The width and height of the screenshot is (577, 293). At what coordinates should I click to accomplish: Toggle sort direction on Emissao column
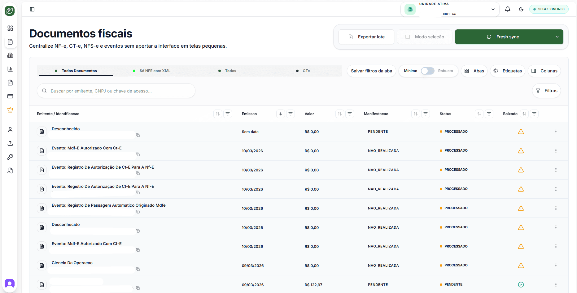[280, 114]
